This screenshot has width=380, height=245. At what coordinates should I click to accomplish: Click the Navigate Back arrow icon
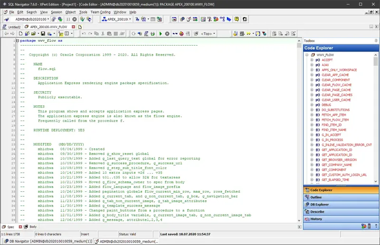click(6, 34)
